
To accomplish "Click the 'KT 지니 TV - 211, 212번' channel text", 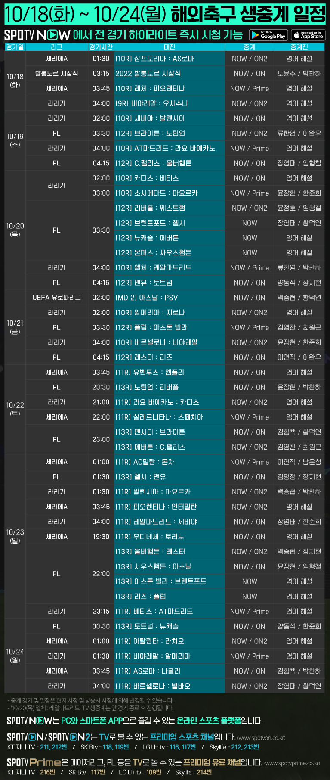I will 37,747.
